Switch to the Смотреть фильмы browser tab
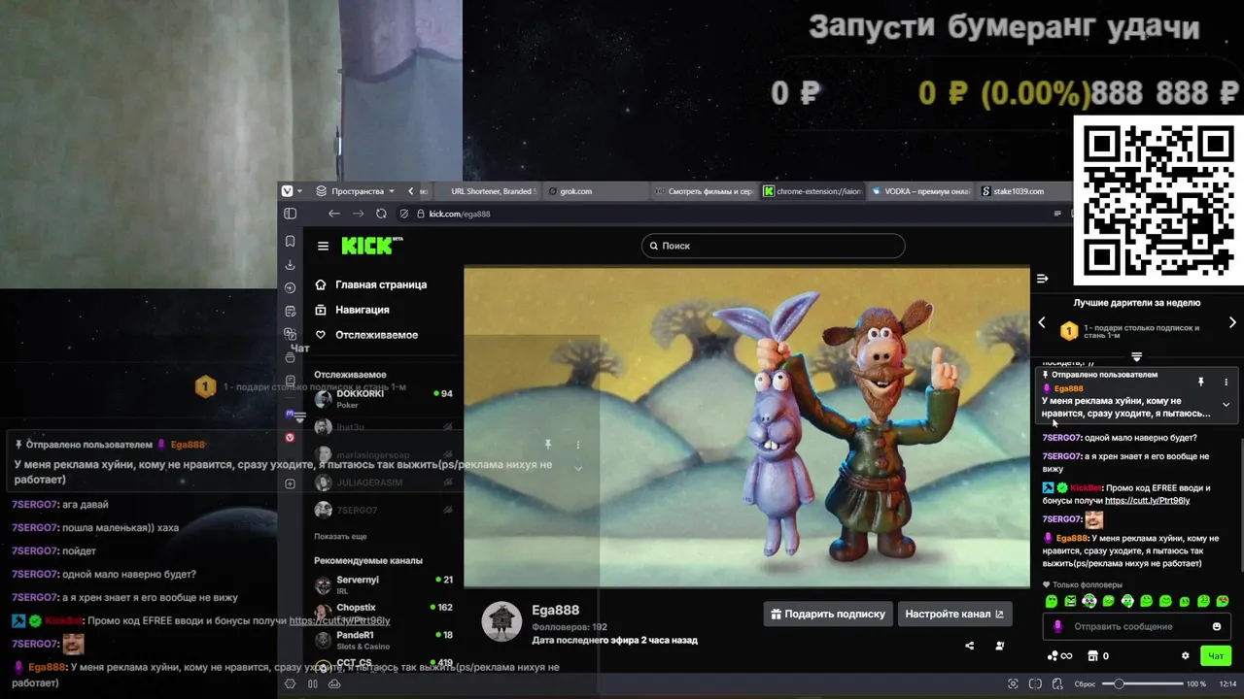This screenshot has width=1244, height=699. tap(706, 191)
